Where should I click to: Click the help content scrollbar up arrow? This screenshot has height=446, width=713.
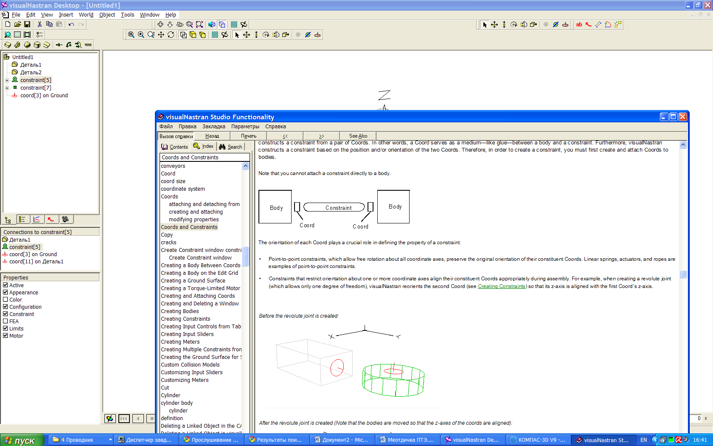[683, 145]
